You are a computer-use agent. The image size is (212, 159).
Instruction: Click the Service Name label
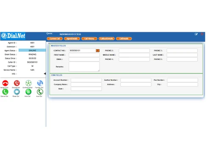tap(10, 70)
